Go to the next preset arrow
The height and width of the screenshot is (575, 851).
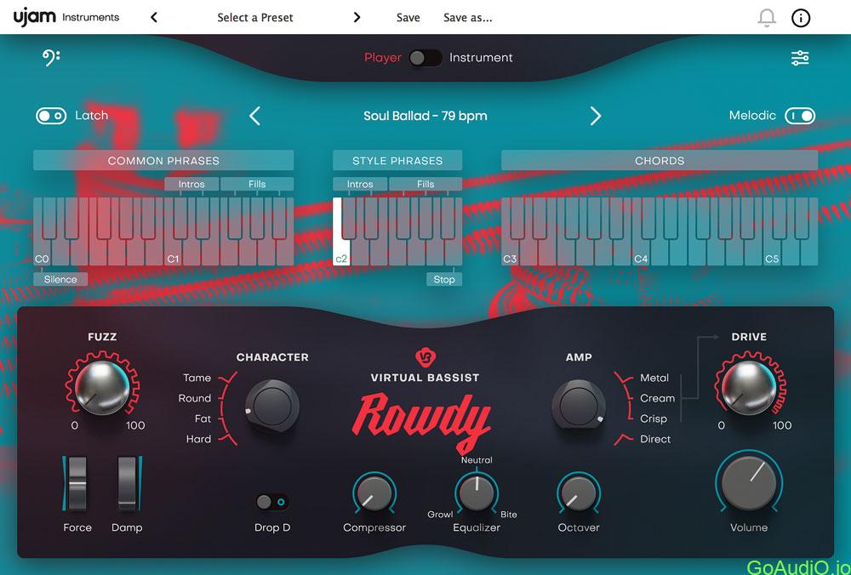click(357, 17)
